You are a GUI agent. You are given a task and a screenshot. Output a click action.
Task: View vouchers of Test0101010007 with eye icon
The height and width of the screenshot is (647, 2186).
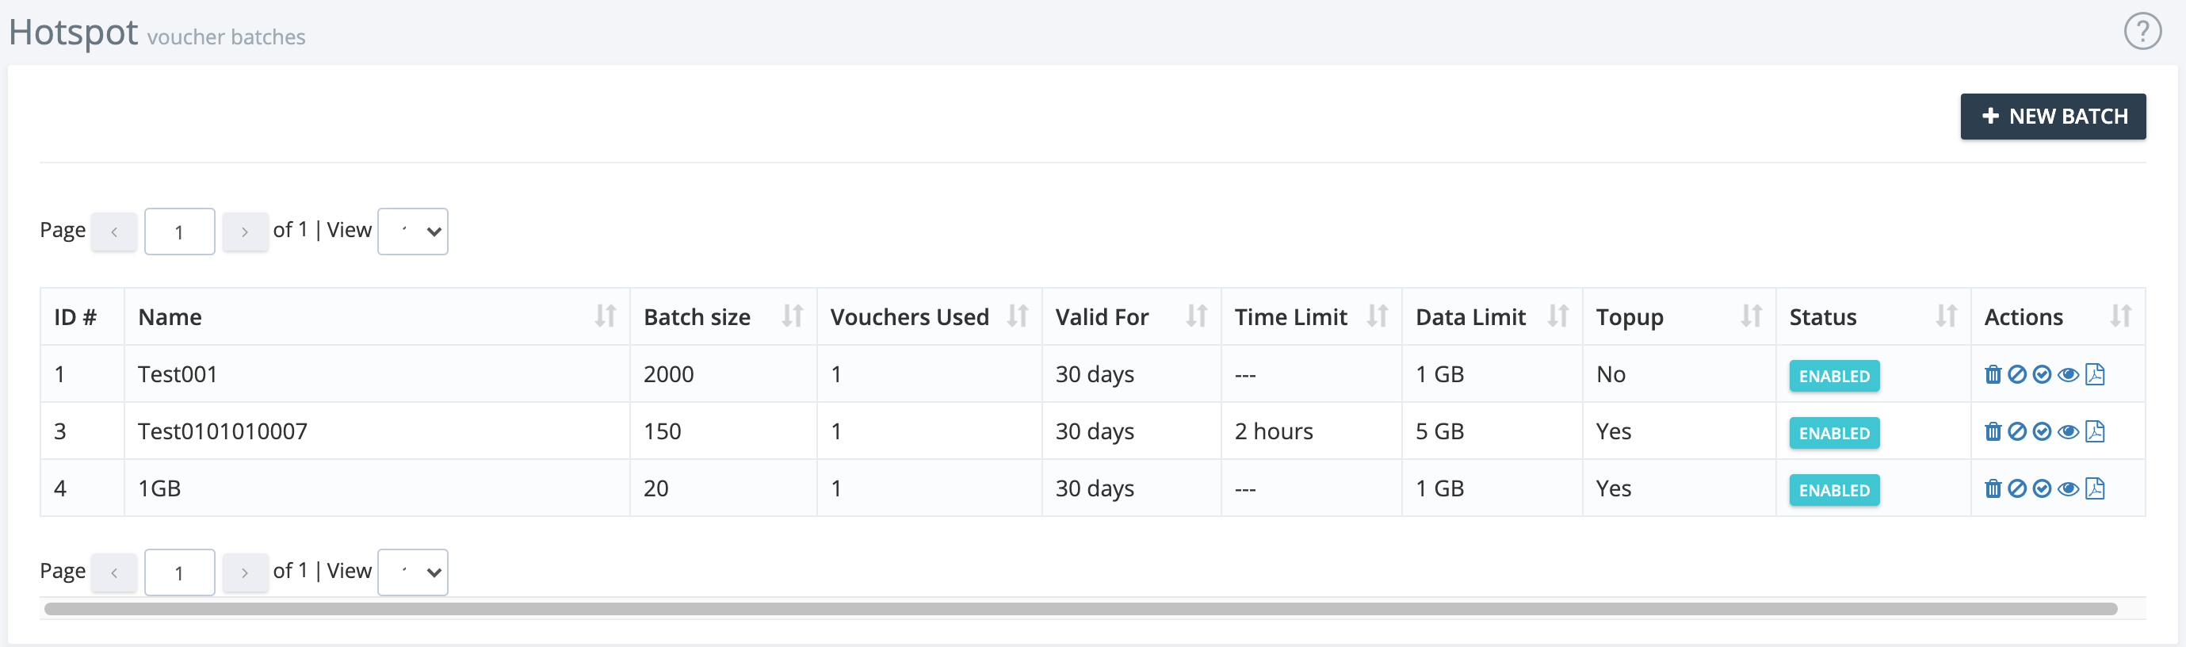click(x=2068, y=431)
